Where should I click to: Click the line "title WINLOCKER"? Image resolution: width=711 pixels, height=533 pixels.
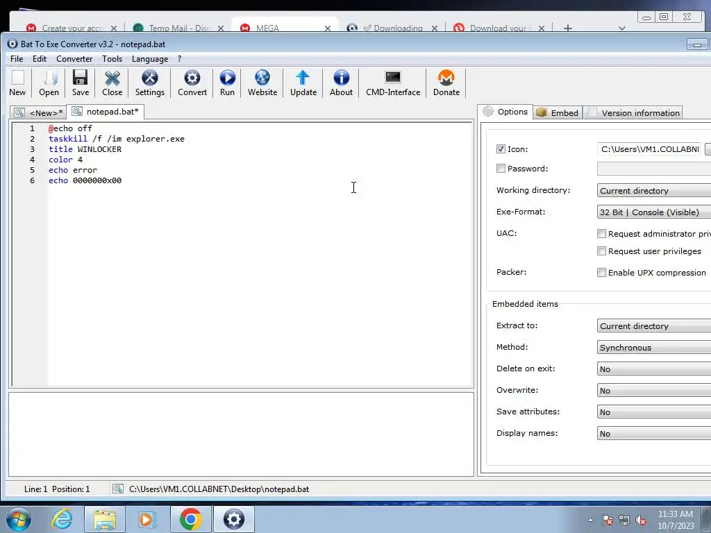(x=85, y=149)
